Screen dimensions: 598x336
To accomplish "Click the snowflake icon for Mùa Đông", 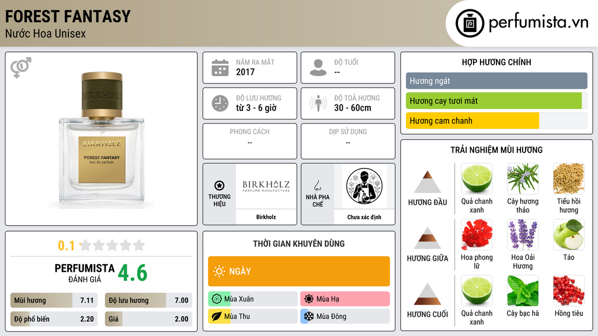I will point(308,316).
